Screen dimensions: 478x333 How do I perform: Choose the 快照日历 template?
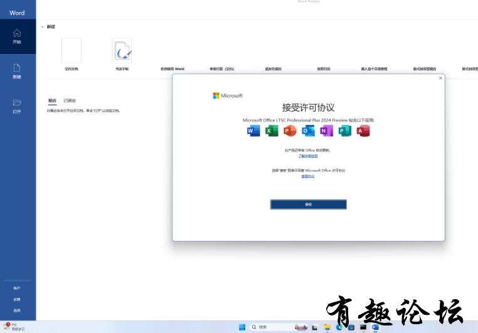(324, 69)
